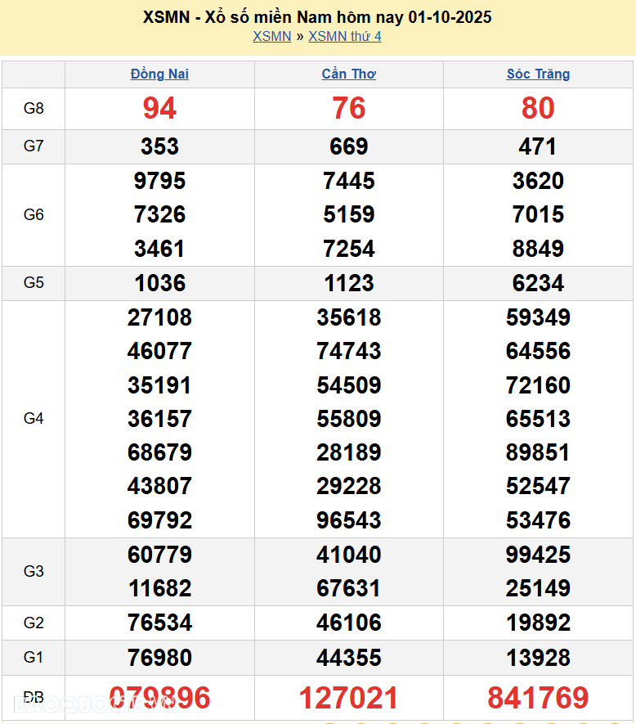Open the Cần Thơ province link
The image size is (636, 724).
click(x=349, y=74)
